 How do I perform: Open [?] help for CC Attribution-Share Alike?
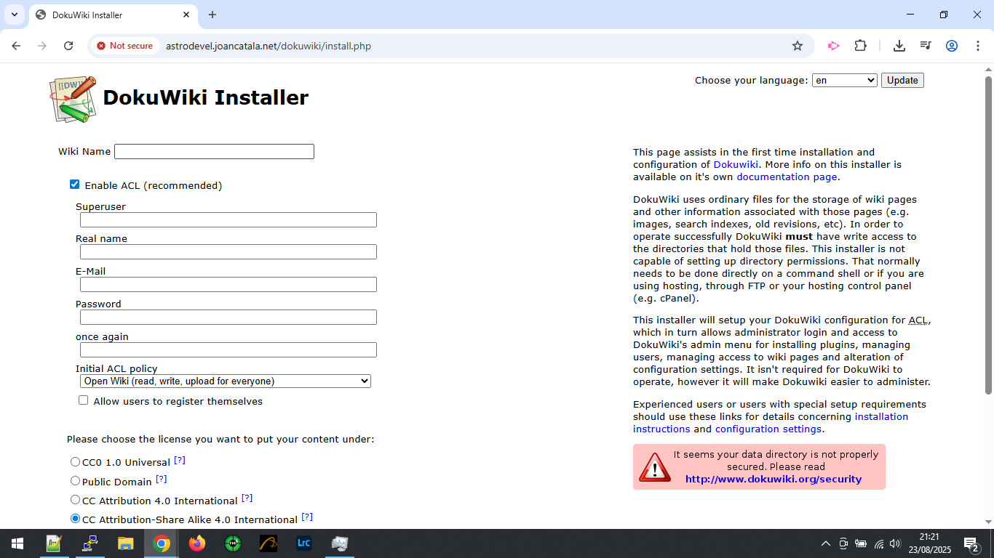(307, 517)
